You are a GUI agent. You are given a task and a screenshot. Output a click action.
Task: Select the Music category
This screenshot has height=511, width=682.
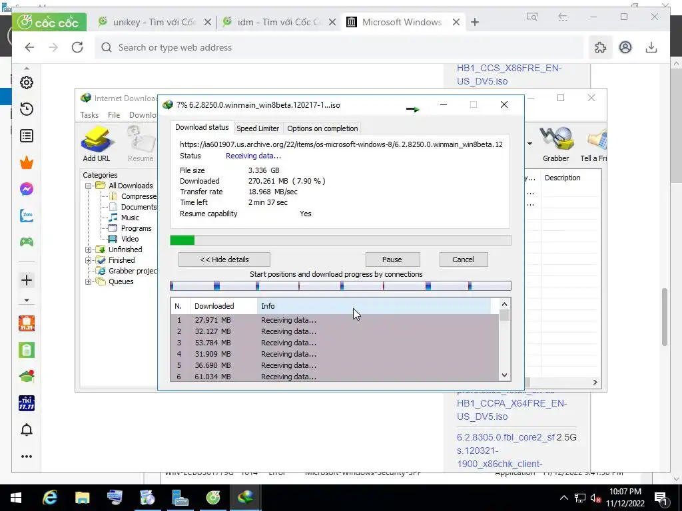pyautogui.click(x=125, y=218)
